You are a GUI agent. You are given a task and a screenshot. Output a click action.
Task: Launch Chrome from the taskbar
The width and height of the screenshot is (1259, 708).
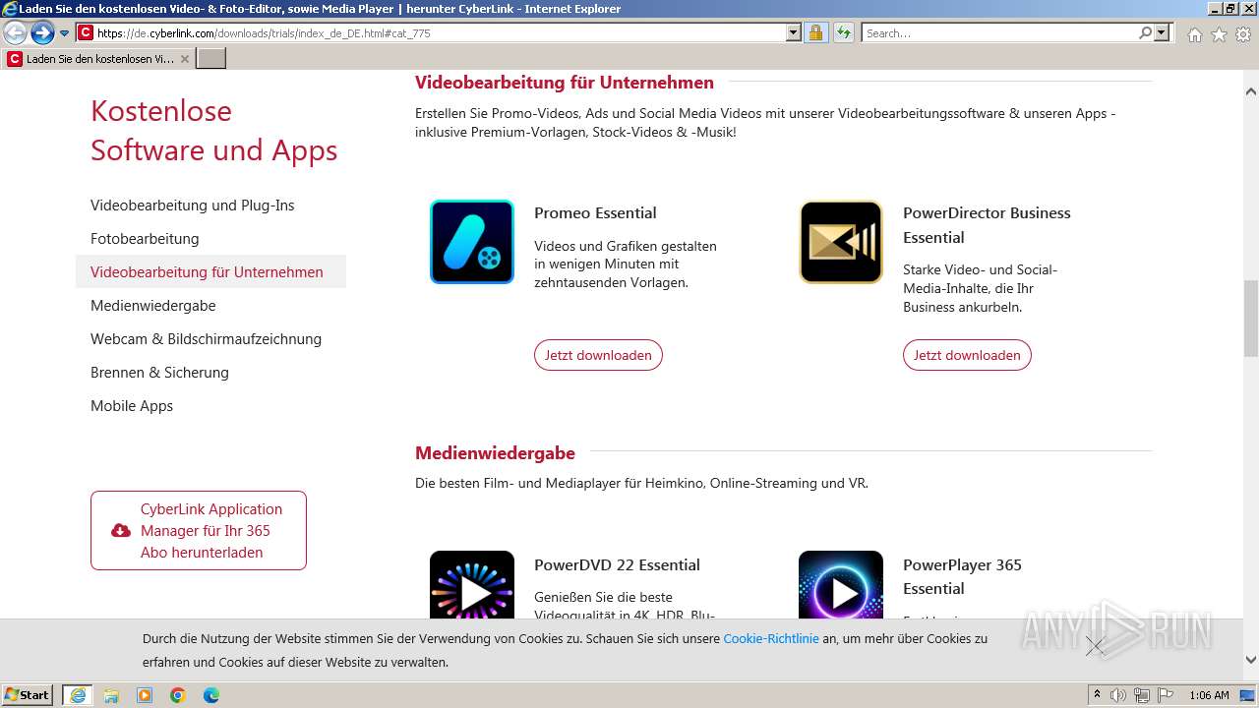[x=178, y=695]
